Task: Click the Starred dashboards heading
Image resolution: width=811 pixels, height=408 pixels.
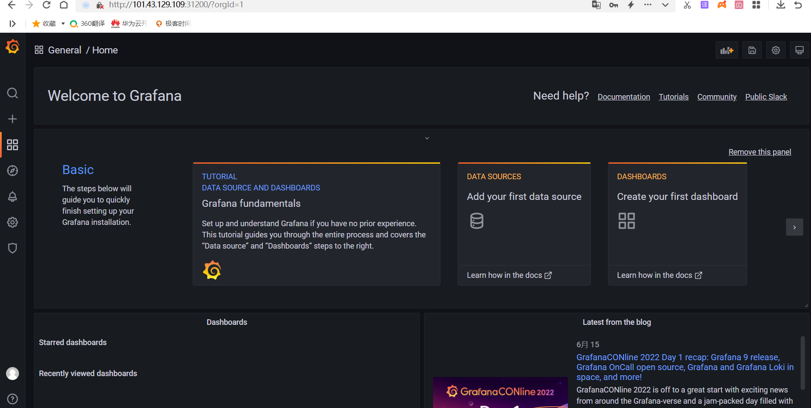Action: click(x=73, y=343)
